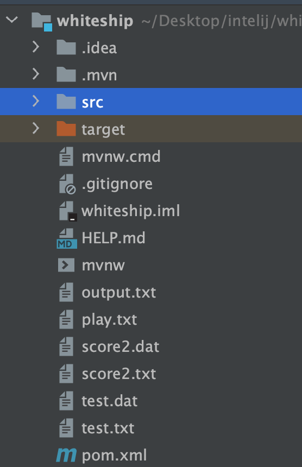The height and width of the screenshot is (467, 302).
Task: Click the test.dat file icon
Action: point(66,401)
